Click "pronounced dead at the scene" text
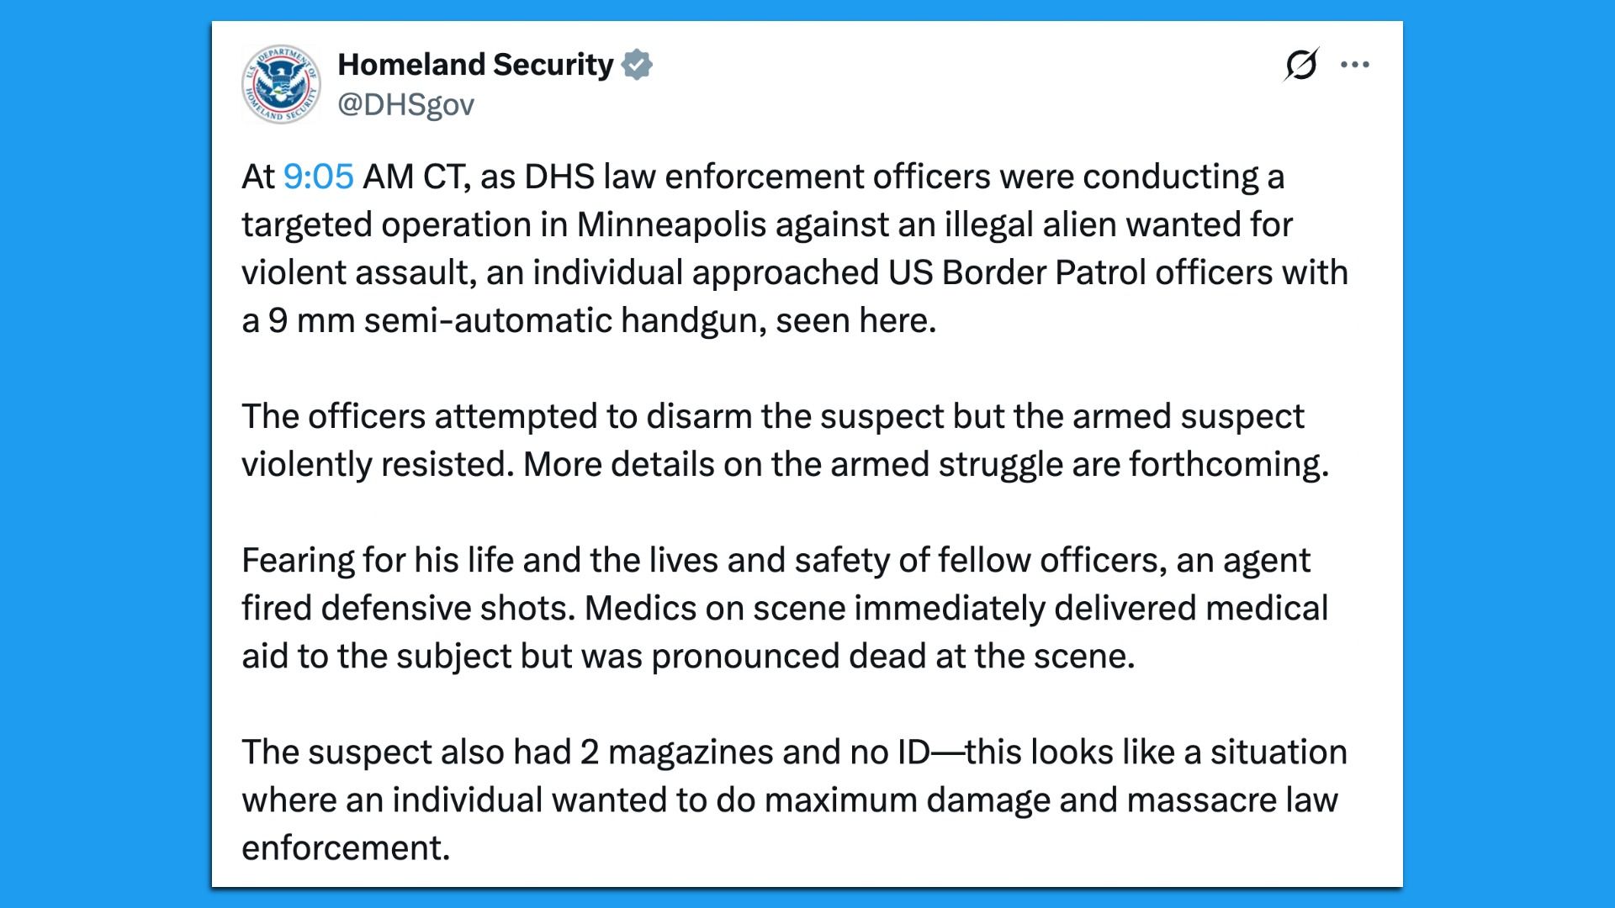The height and width of the screenshot is (908, 1615). [x=892, y=657]
